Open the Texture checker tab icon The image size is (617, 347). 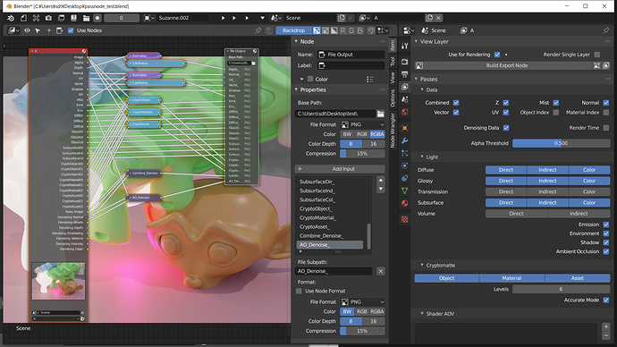[x=404, y=219]
